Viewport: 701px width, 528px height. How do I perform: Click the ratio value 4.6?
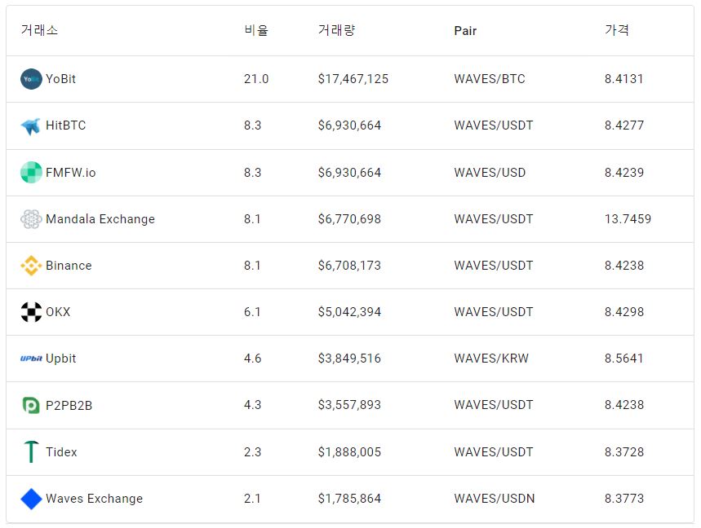click(253, 359)
